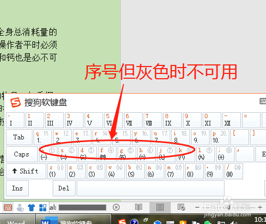Click the q key for number 1.
This screenshot has height=224, width=266.
(x=43, y=137)
